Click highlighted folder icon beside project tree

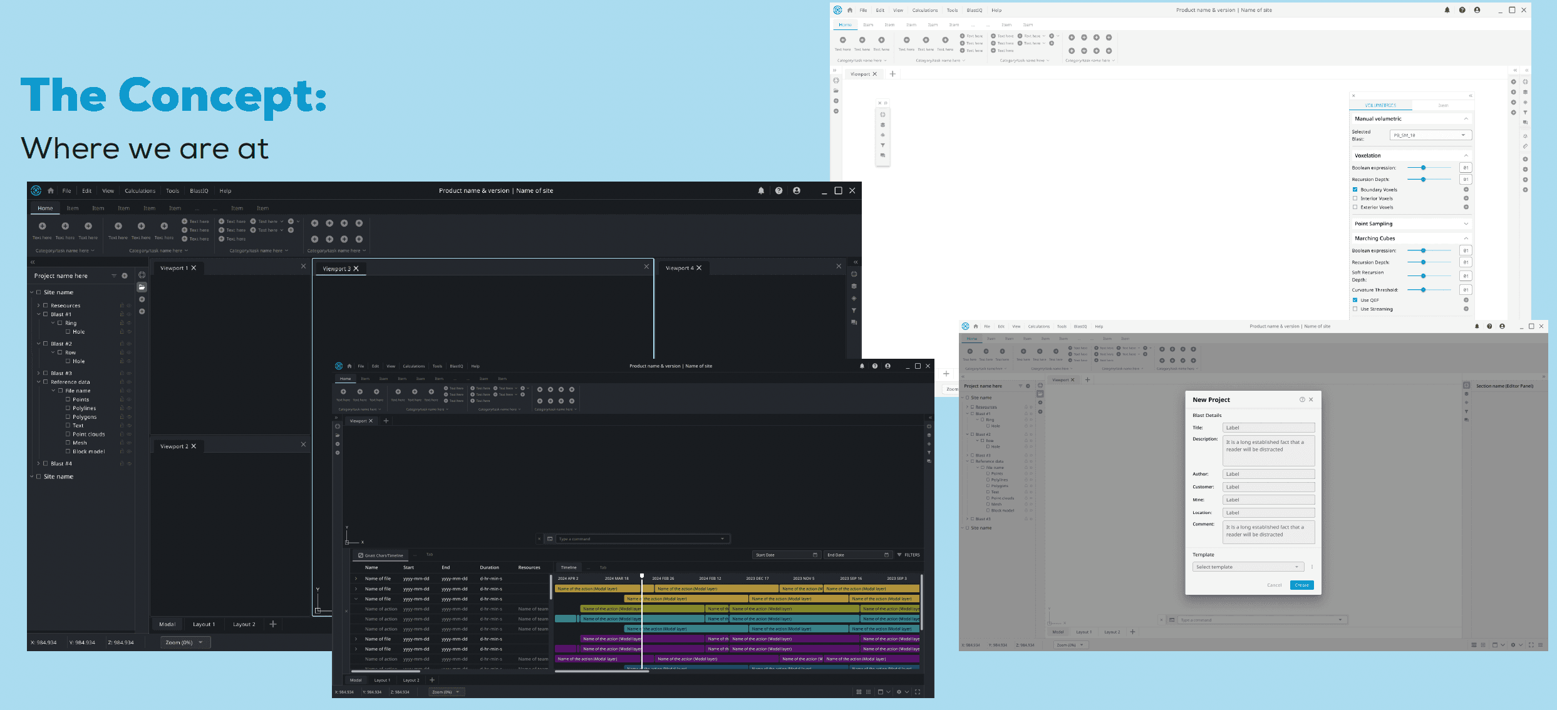(142, 287)
